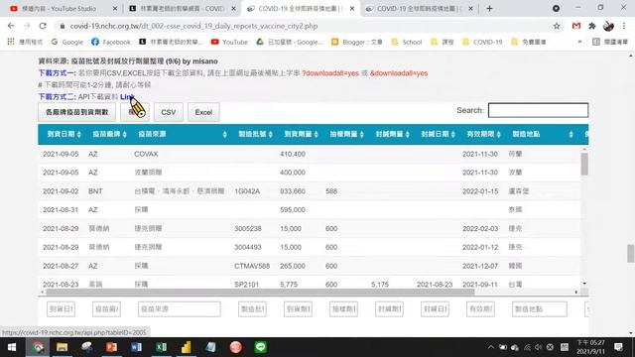Show more bookmarks with the chevron
The height and width of the screenshot is (357, 635).
pos(579,42)
